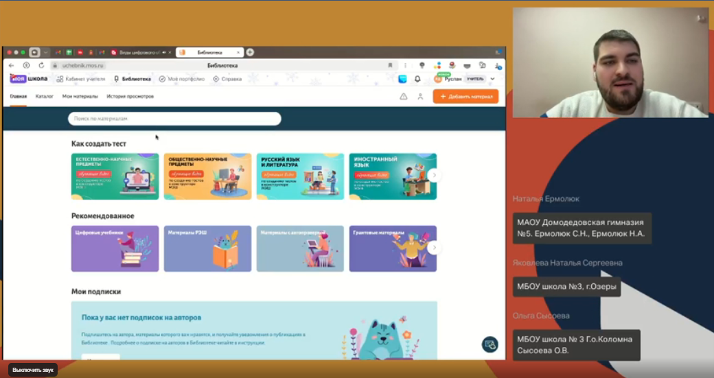Go to История просмотров tab
This screenshot has width=714, height=378.
click(x=130, y=97)
